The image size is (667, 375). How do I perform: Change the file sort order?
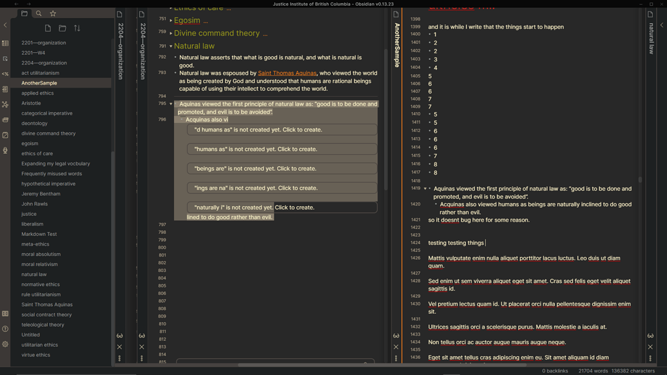(77, 28)
